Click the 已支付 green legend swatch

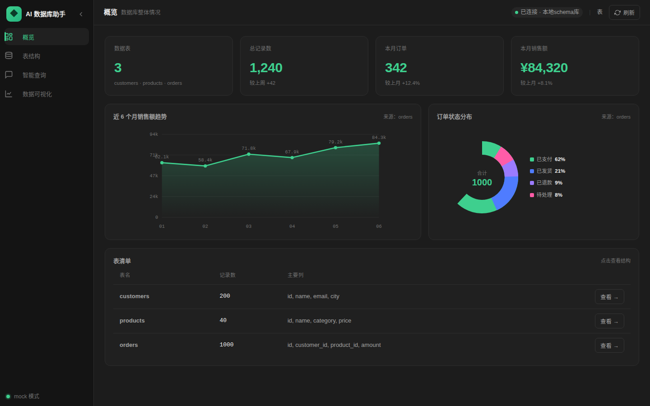[532, 159]
